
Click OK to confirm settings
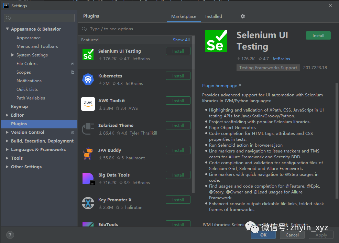pos(263,235)
